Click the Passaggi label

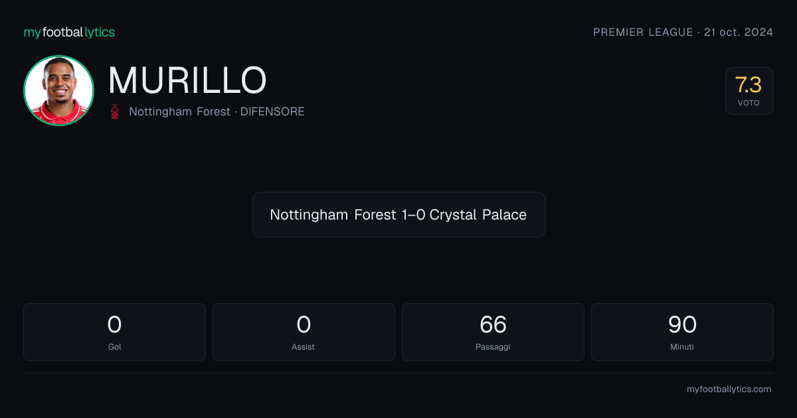pyautogui.click(x=493, y=346)
